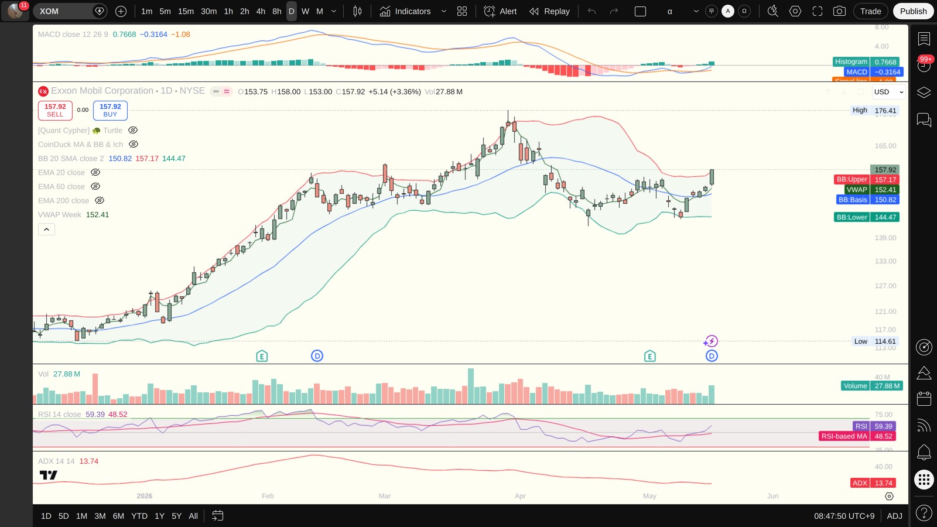Click the compare or add symbol plus icon

click(x=121, y=11)
